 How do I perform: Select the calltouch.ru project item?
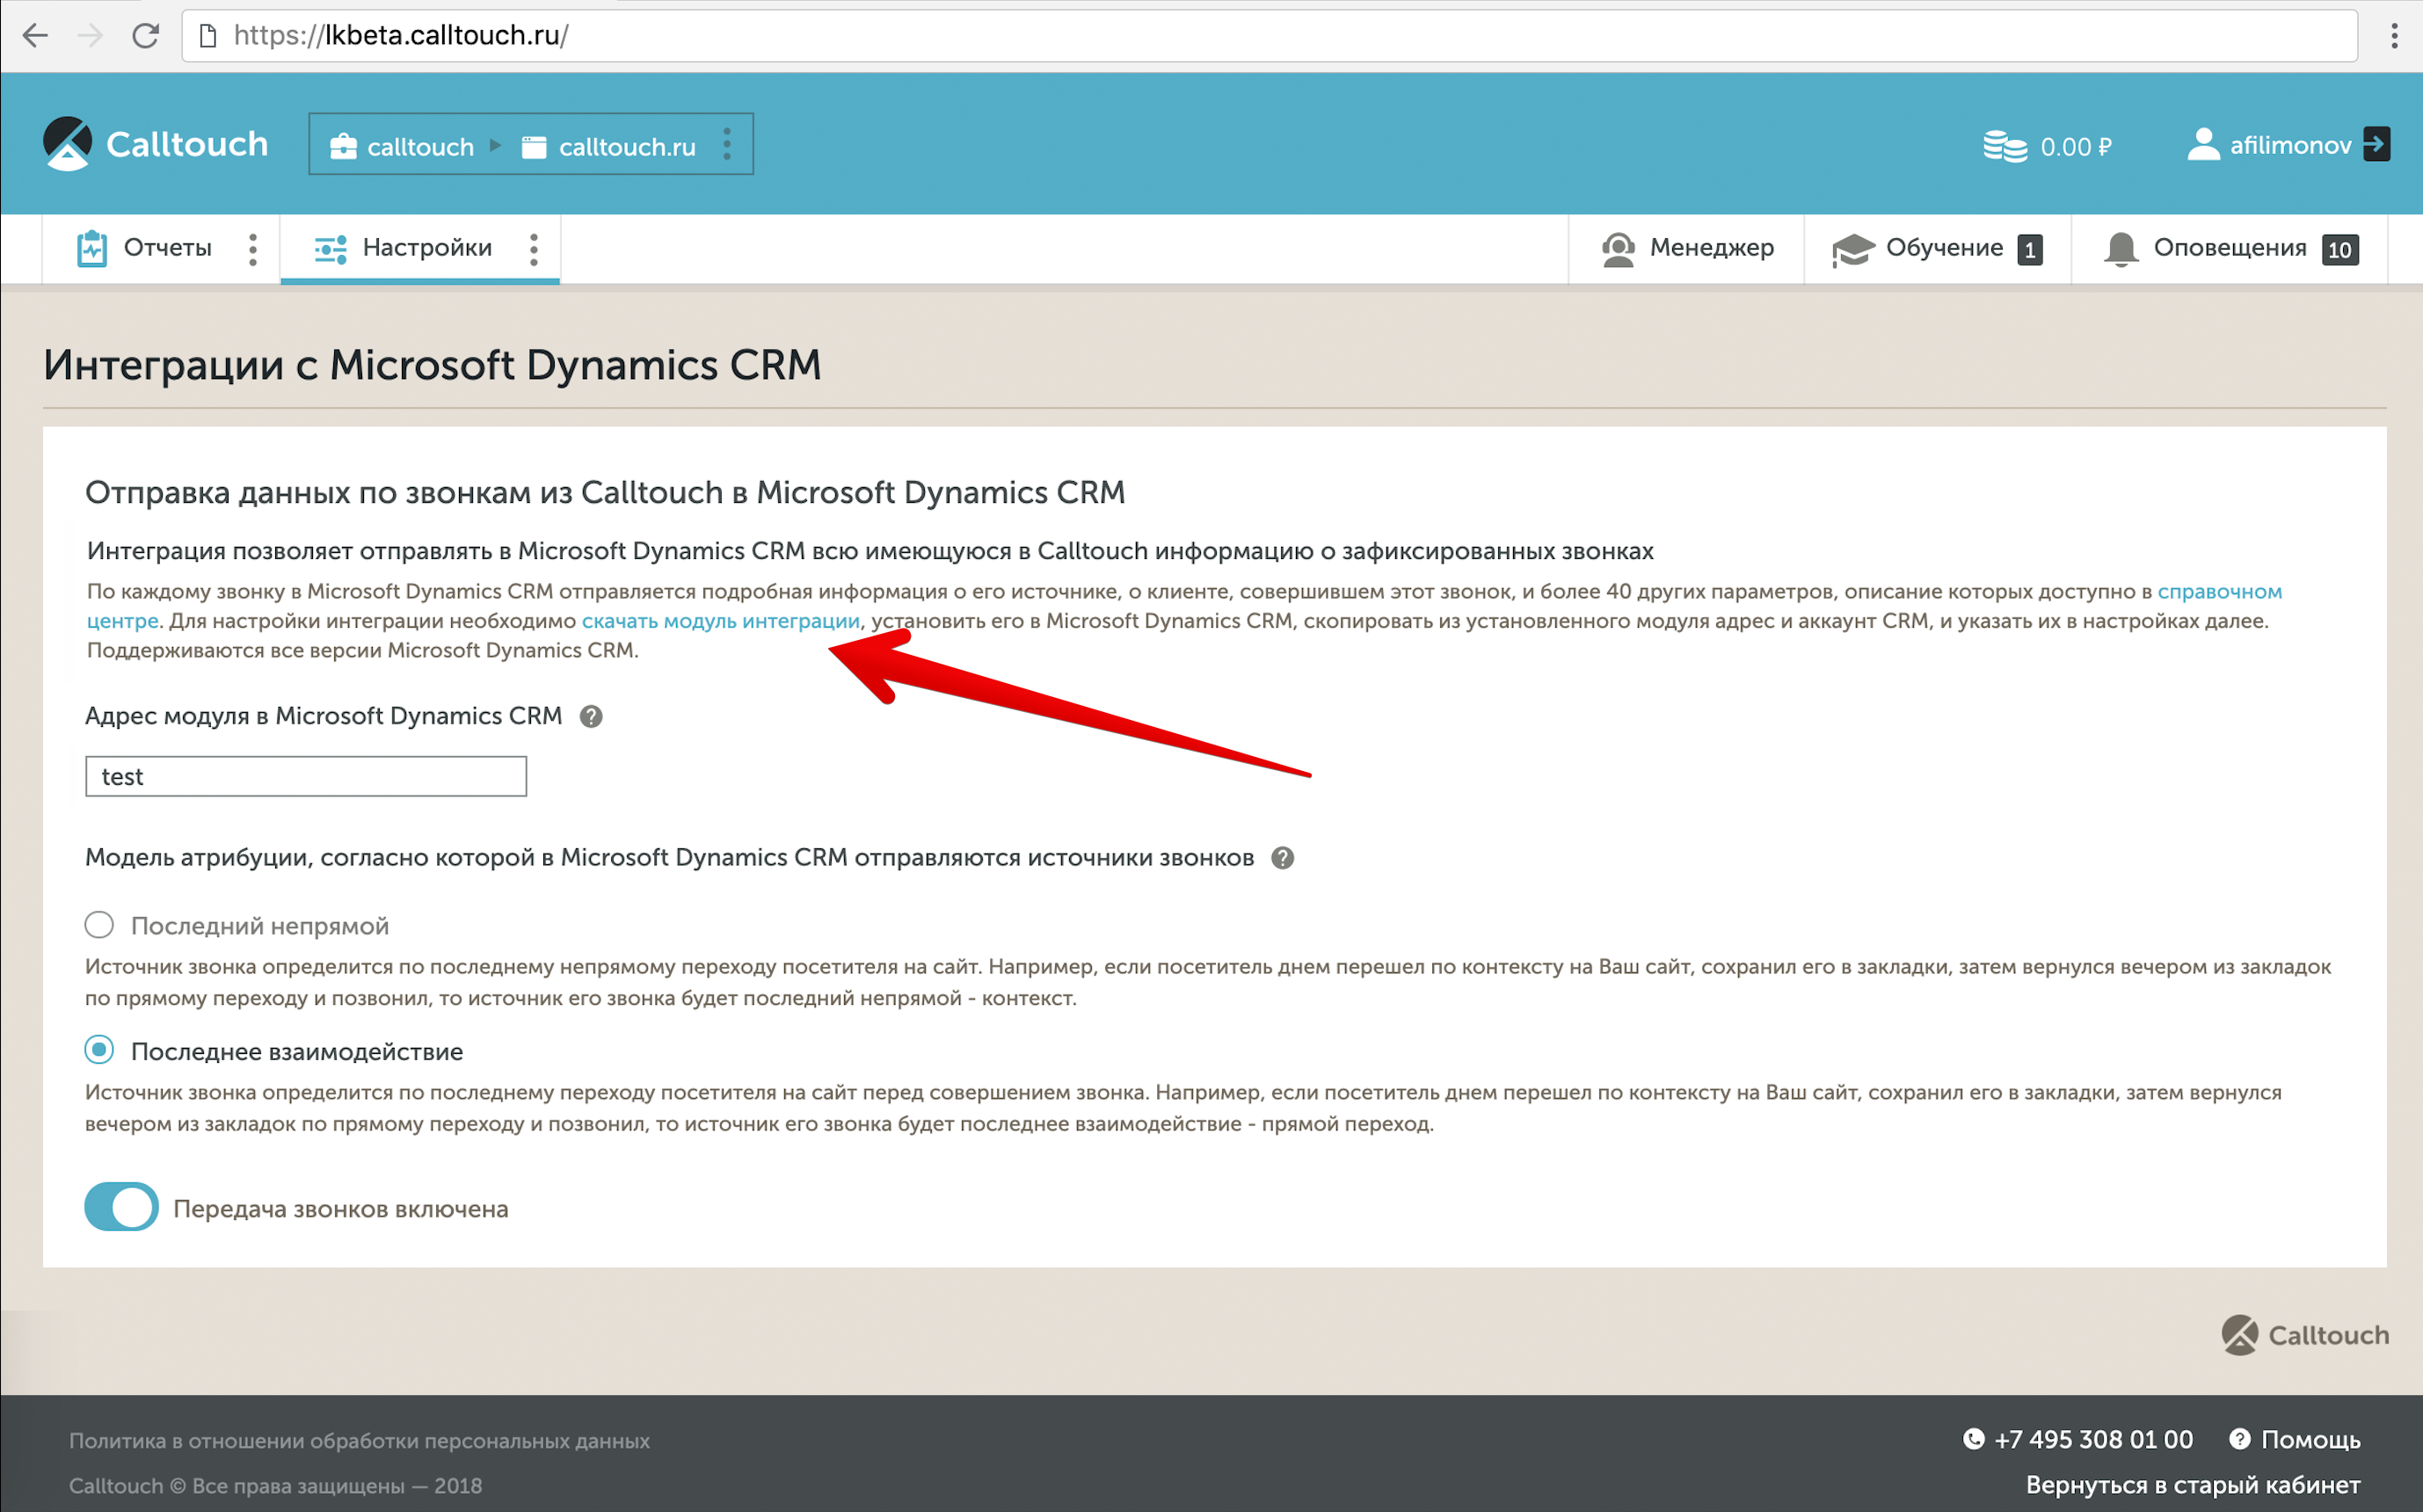pos(608,146)
